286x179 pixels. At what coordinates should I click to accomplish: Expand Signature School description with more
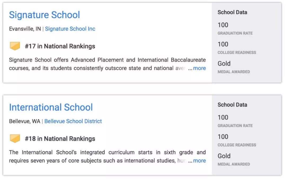click(199, 68)
